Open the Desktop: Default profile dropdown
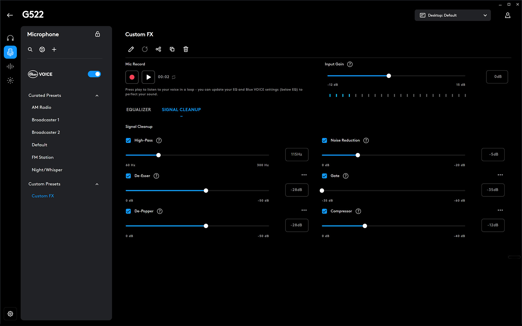522x326 pixels. click(x=453, y=15)
